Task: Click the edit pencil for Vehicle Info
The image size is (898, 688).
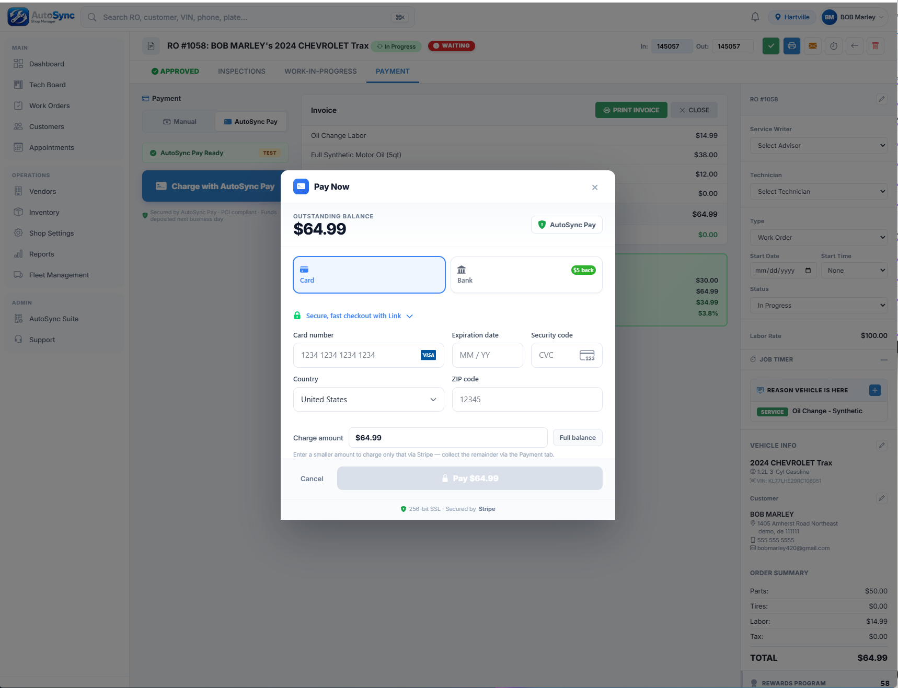Action: tap(882, 446)
